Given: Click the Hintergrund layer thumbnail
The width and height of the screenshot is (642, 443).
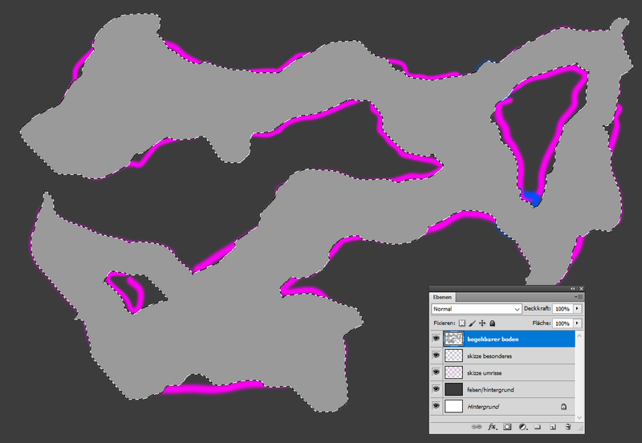Looking at the screenshot, I should click(453, 406).
